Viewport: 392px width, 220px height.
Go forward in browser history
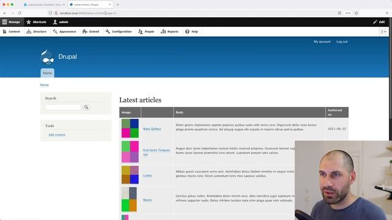(12, 13)
